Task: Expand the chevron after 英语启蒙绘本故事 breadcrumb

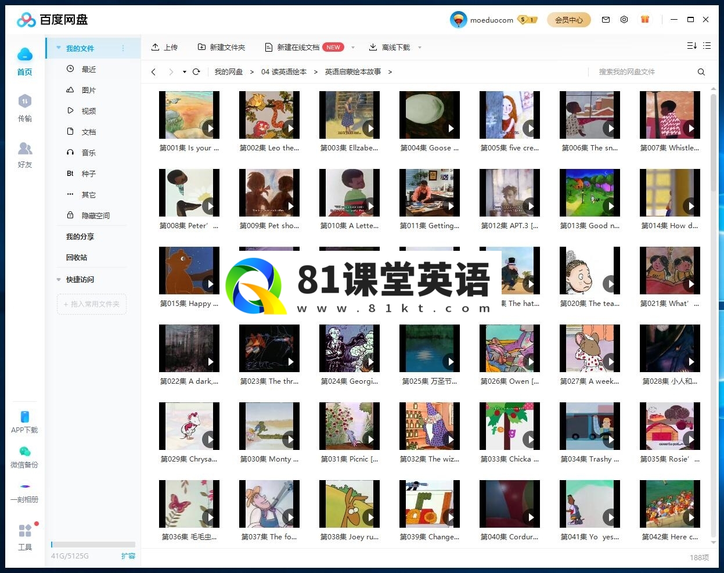Action: [390, 72]
